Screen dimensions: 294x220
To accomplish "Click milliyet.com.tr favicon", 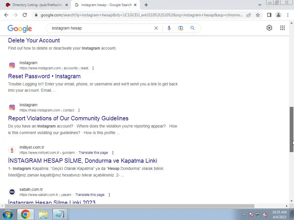I will tap(12, 150).
